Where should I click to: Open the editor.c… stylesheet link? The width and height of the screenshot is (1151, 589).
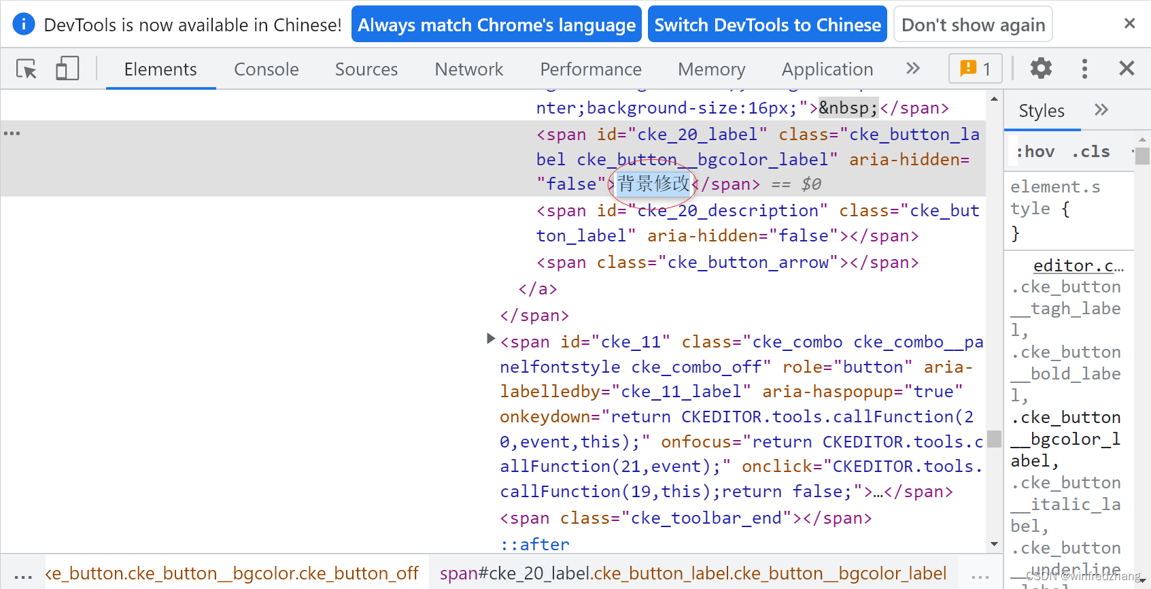tap(1078, 265)
